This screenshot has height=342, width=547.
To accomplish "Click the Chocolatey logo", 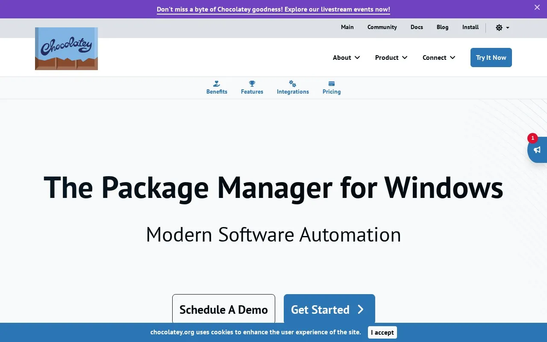I will click(x=66, y=49).
